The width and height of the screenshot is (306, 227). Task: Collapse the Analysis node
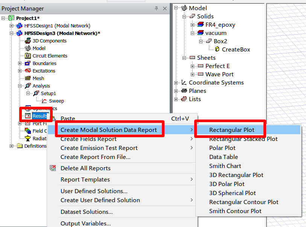[x=20, y=86]
